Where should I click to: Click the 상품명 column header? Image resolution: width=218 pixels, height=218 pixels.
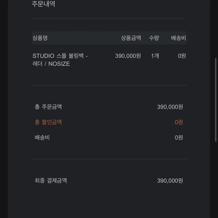pos(40,38)
